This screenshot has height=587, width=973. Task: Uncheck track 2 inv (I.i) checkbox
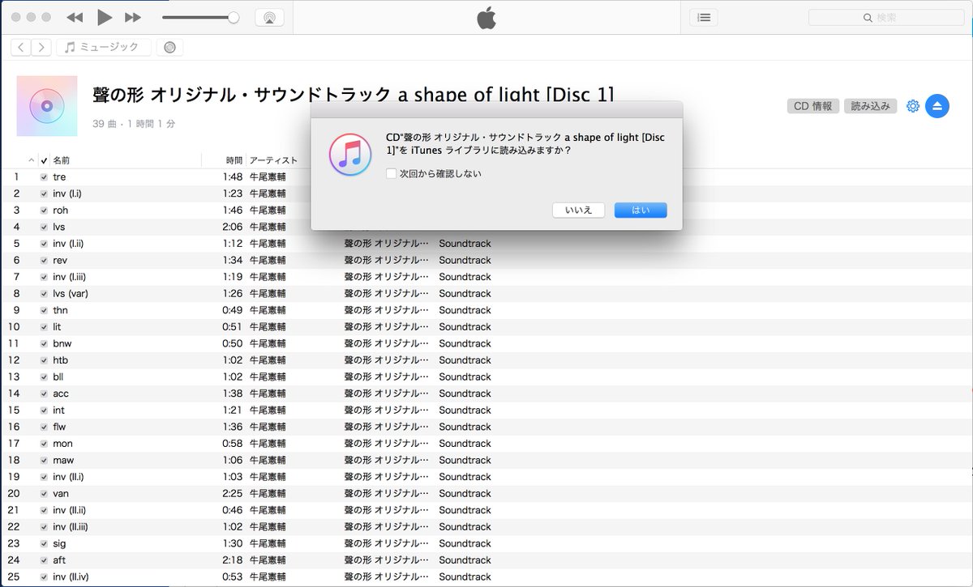click(44, 194)
